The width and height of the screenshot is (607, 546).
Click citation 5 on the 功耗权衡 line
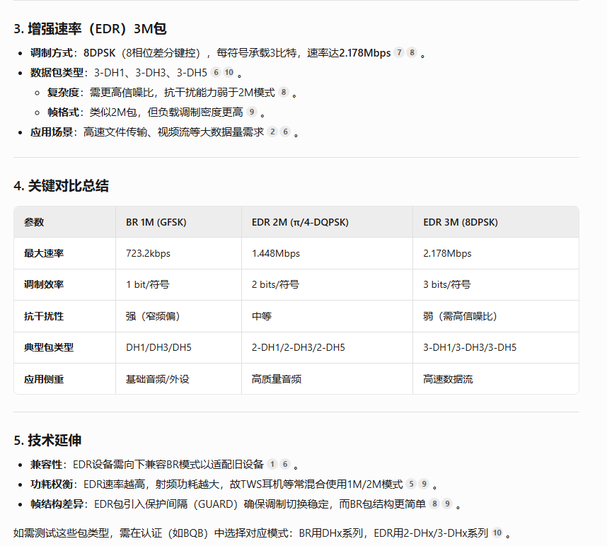tap(411, 484)
